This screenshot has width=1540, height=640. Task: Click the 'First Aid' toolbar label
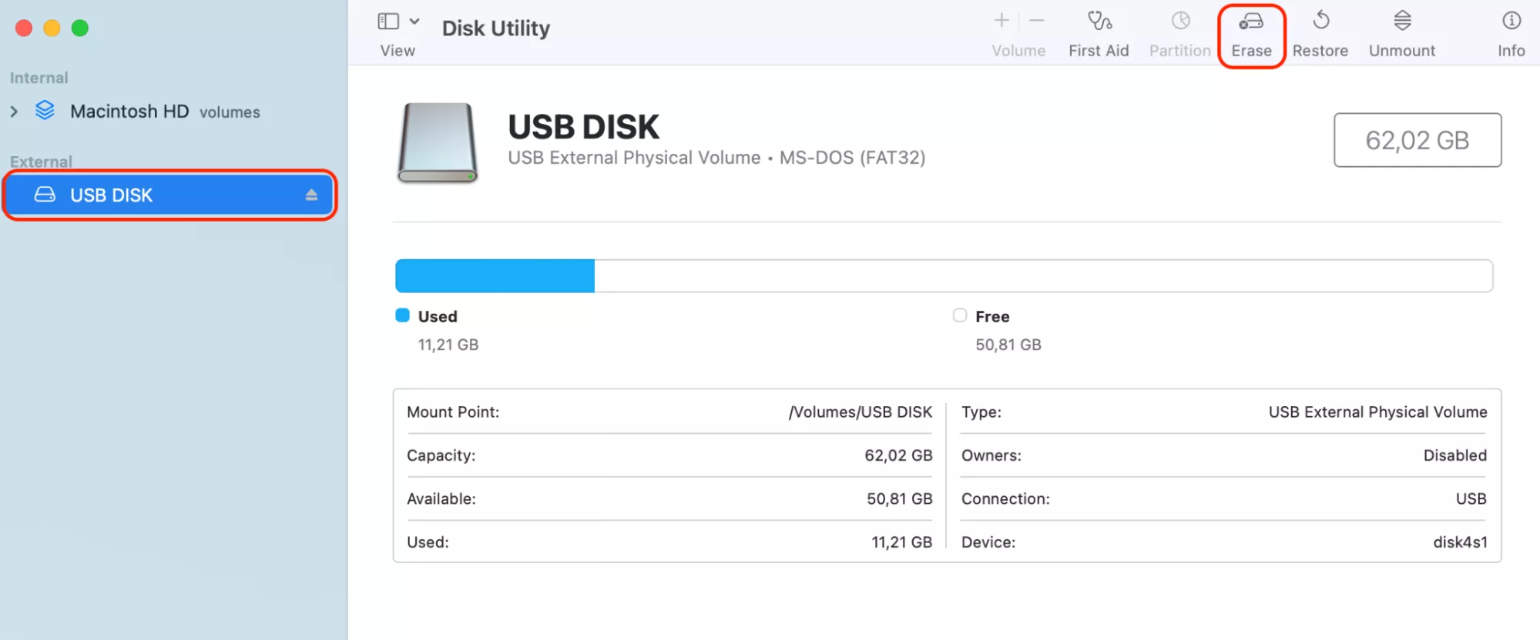(1099, 51)
